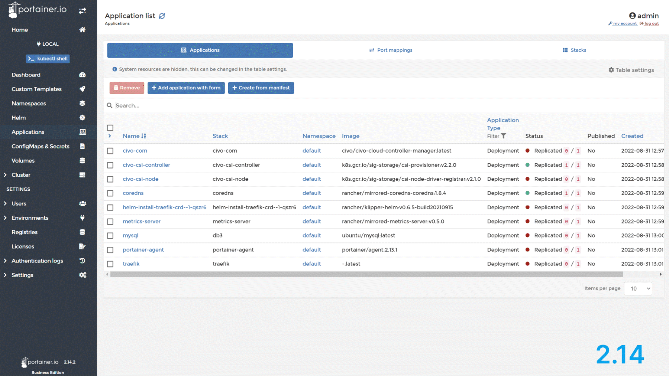
Task: Click the Licenses signature icon
Action: (83, 246)
